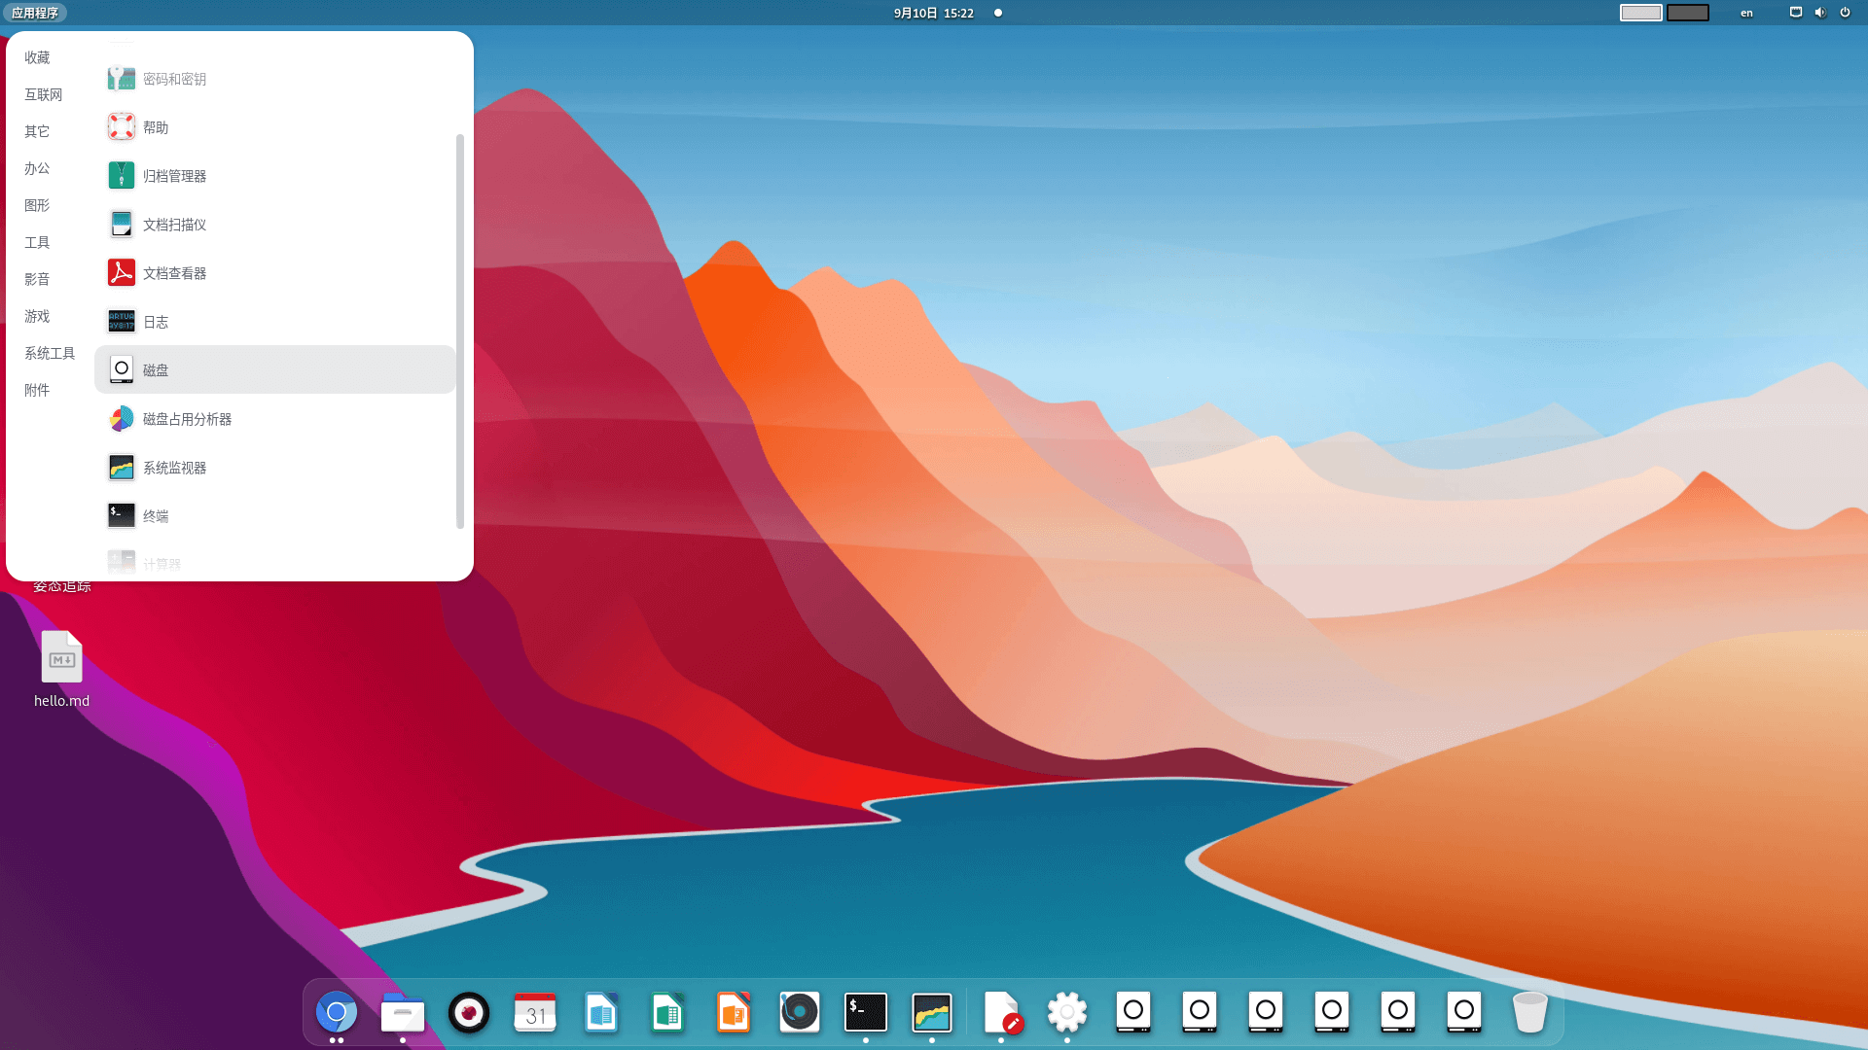
Task: Open the en input language dropdown
Action: pos(1746,13)
